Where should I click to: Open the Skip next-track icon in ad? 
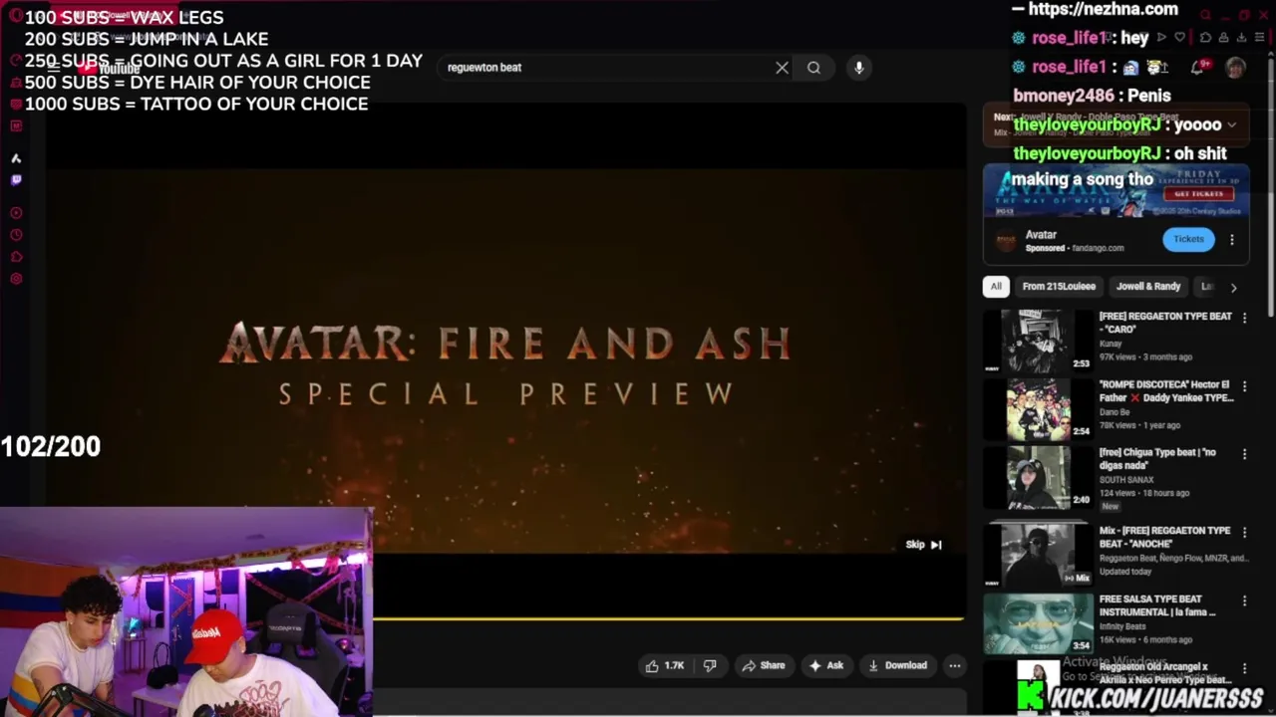(936, 545)
